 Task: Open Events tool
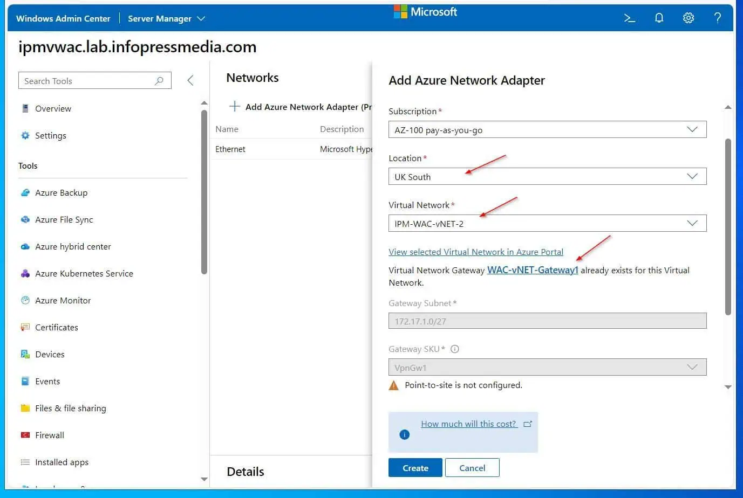click(x=47, y=381)
